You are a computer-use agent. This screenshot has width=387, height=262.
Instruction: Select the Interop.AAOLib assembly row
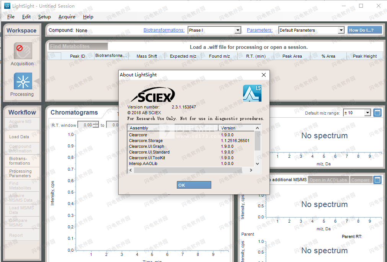pyautogui.click(x=191, y=163)
